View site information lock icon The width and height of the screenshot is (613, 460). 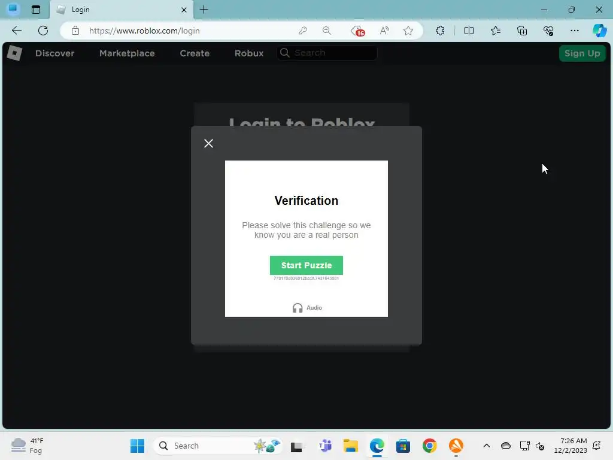coord(75,31)
